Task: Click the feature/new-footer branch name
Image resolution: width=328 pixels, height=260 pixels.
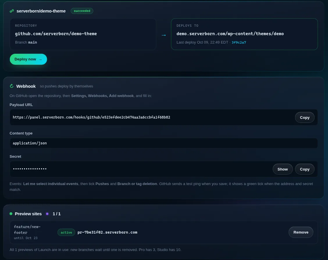Action: pyautogui.click(x=27, y=229)
